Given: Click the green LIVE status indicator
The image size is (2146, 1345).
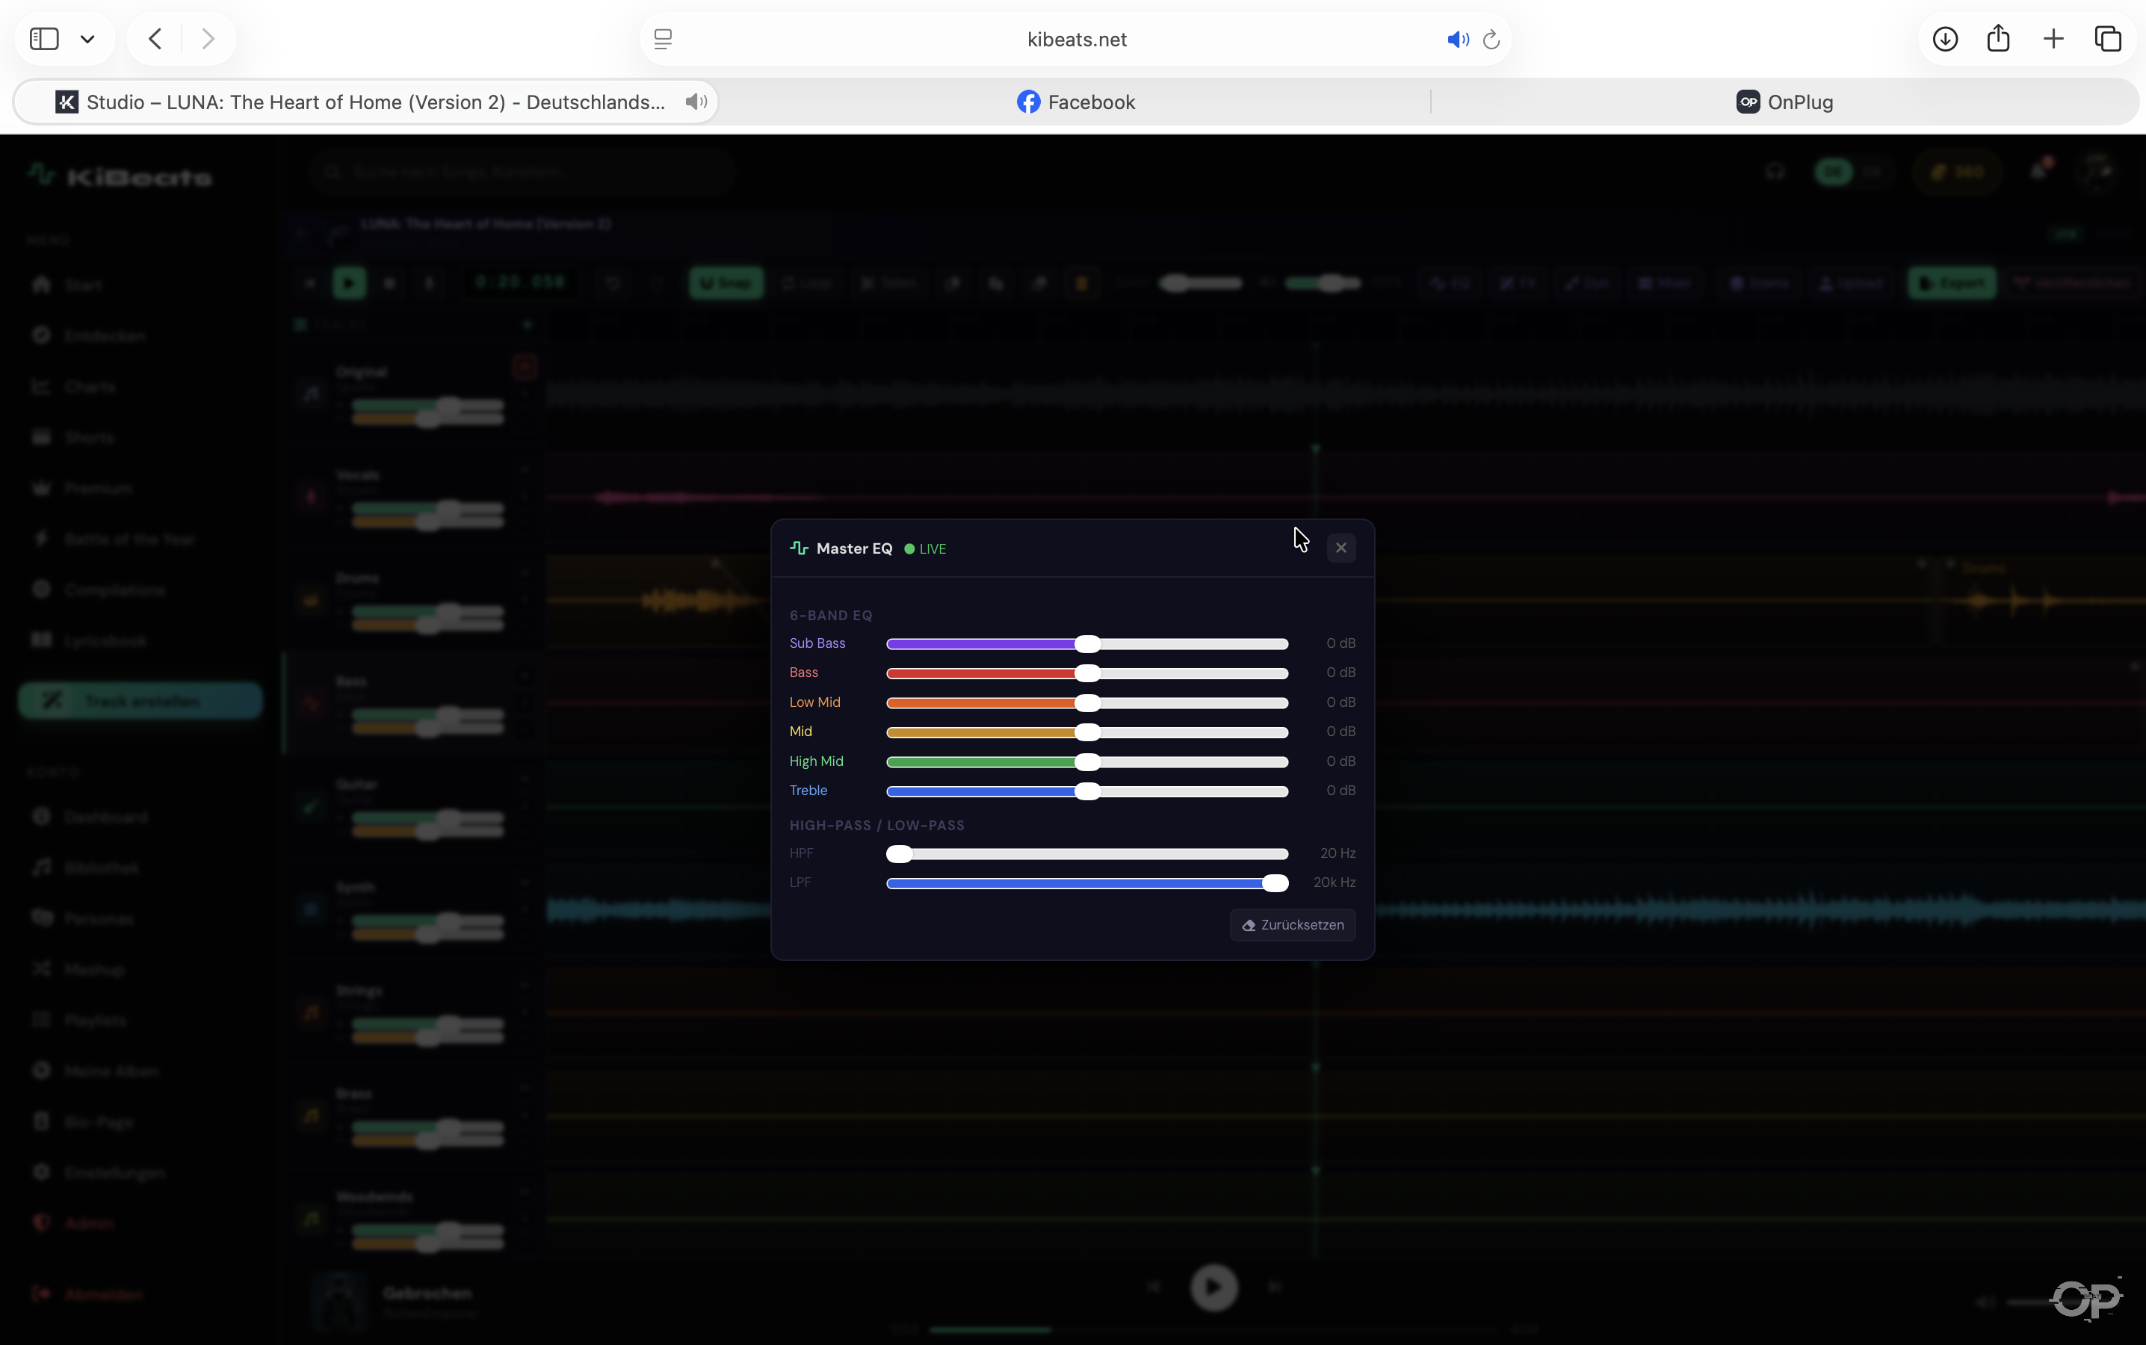Looking at the screenshot, I should 925,549.
